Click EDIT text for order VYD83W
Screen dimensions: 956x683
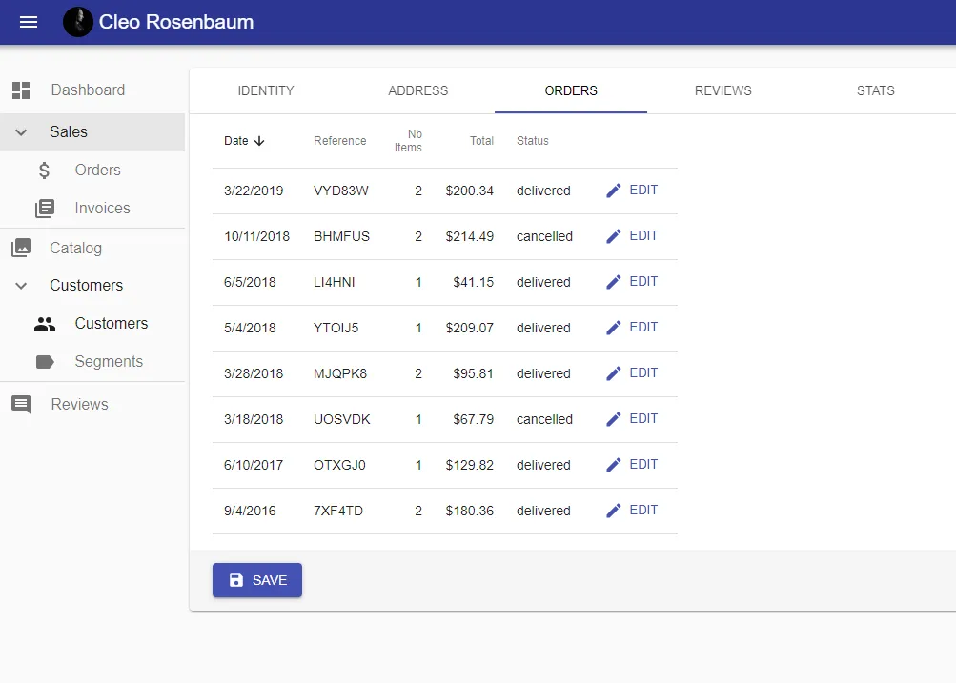(643, 191)
